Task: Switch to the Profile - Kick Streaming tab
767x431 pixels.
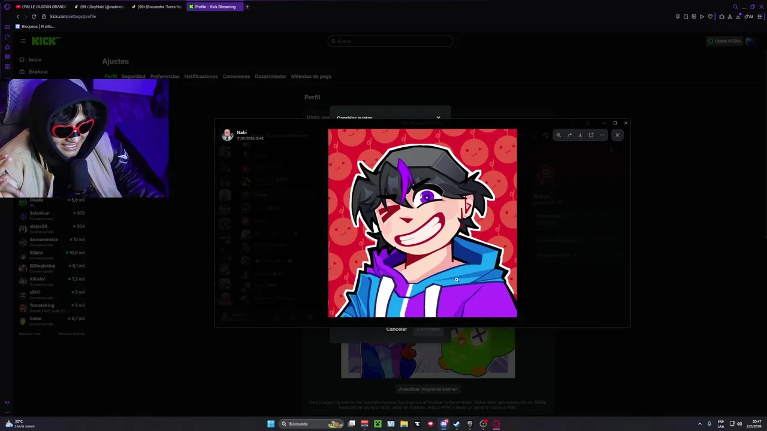Action: click(215, 7)
